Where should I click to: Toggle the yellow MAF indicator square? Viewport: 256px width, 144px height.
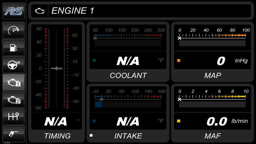pyautogui.click(x=179, y=121)
